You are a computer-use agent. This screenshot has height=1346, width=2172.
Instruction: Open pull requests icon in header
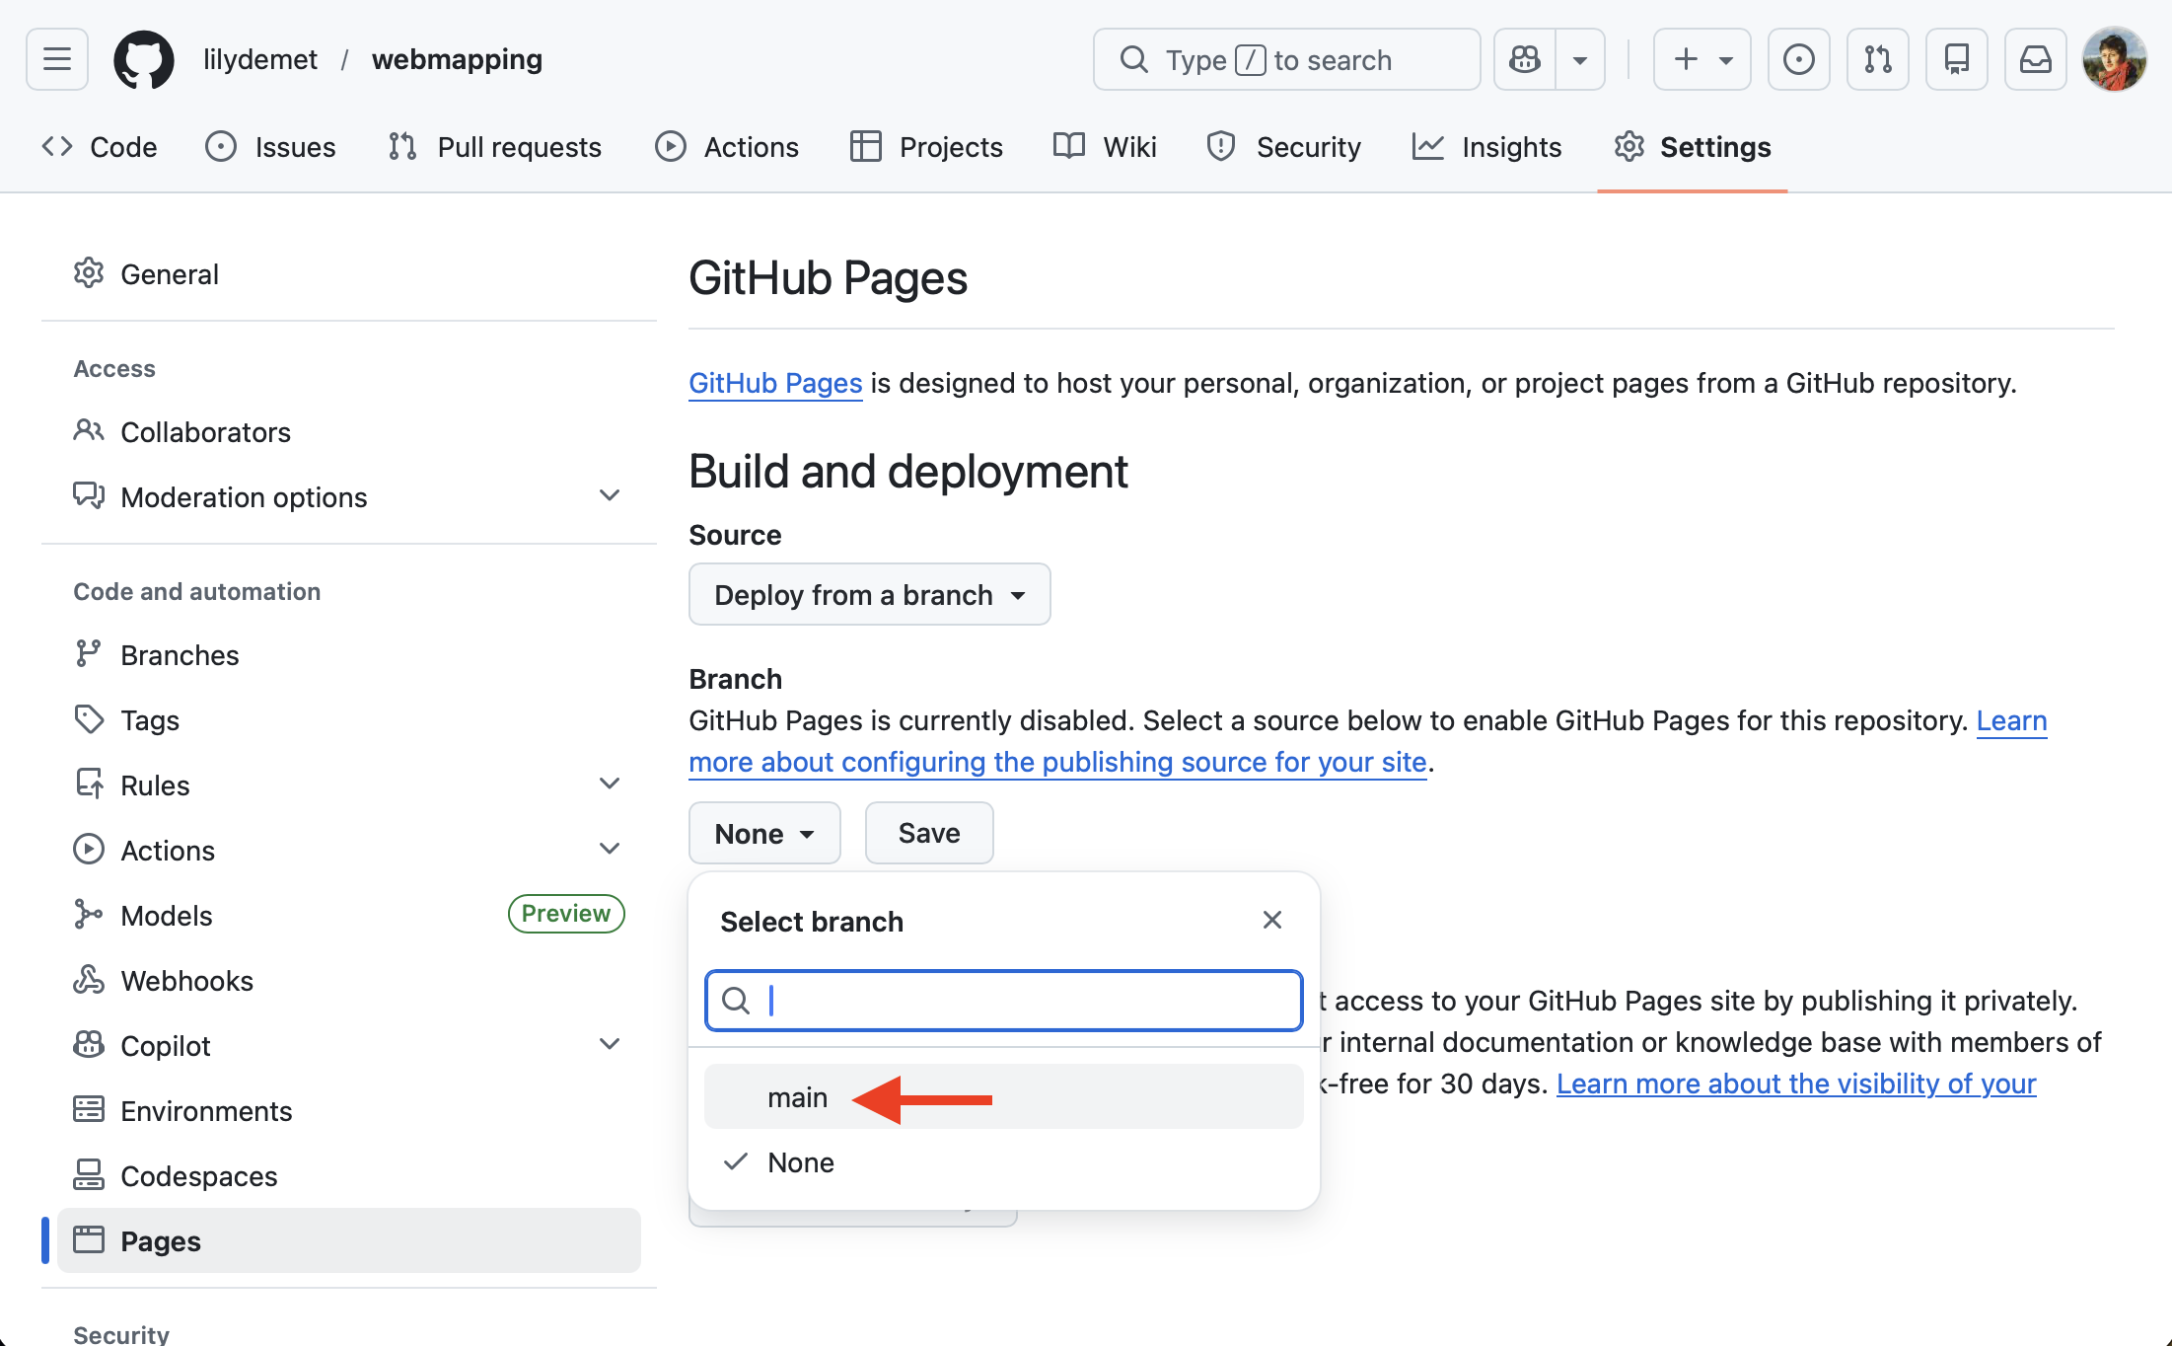coord(1877,59)
